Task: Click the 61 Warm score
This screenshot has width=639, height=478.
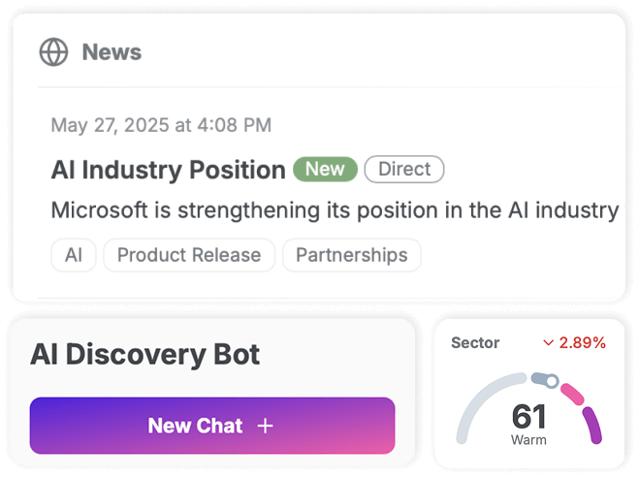Action: click(x=528, y=425)
